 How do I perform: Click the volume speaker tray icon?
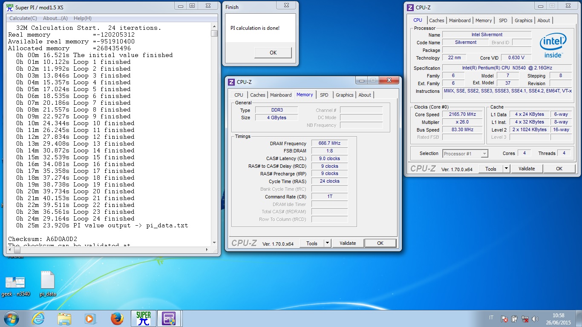[536, 318]
